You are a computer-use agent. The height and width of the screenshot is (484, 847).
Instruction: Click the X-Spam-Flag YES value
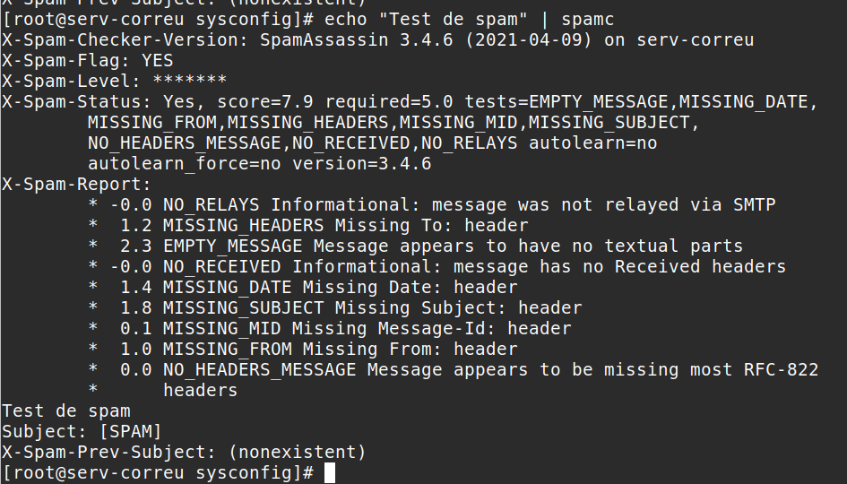point(157,60)
